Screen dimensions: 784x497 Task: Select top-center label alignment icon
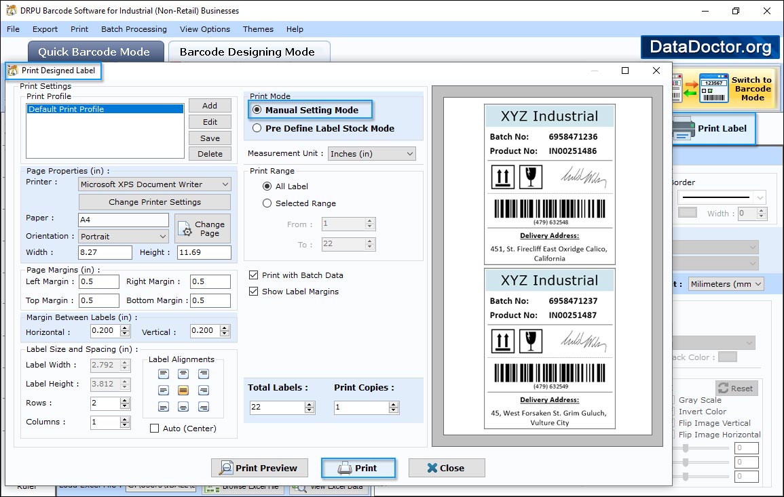pyautogui.click(x=183, y=374)
